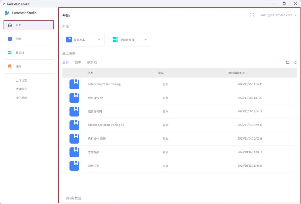
Task: Open Cabinet operation training script icon
Action: [x=74, y=84]
